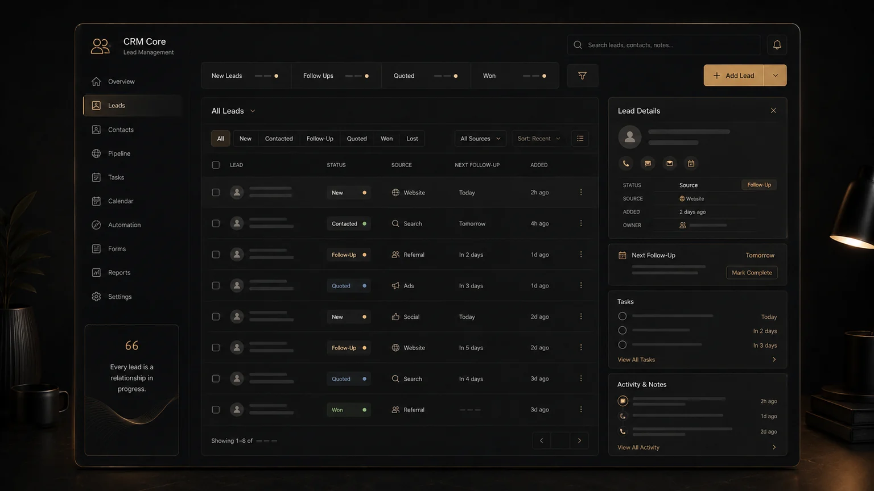
Task: Mark the task due In 2 days complete
Action: click(x=622, y=330)
